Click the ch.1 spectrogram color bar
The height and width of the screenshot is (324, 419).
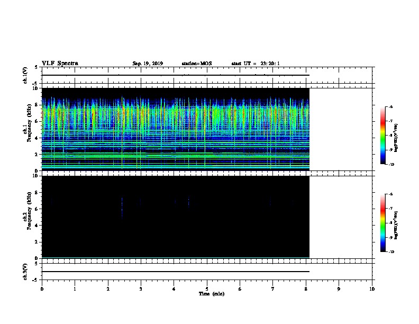pyautogui.click(x=383, y=136)
